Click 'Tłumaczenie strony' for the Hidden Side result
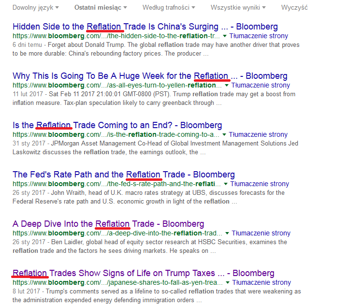This screenshot has height=307, width=363. (259, 36)
